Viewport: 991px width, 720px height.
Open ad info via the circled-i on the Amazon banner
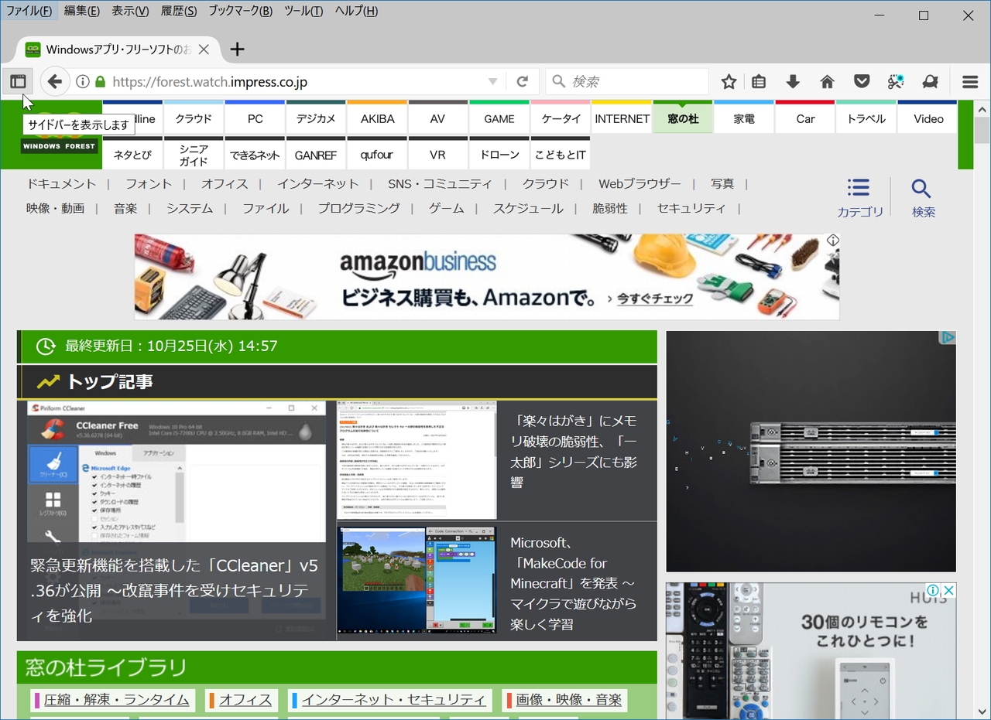[833, 240]
